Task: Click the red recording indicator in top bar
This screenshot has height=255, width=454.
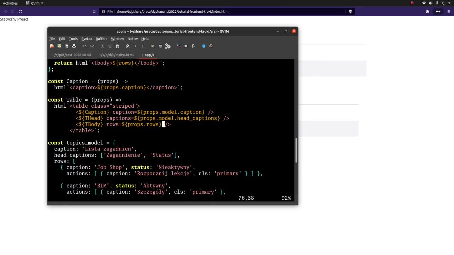Action: [412, 3]
